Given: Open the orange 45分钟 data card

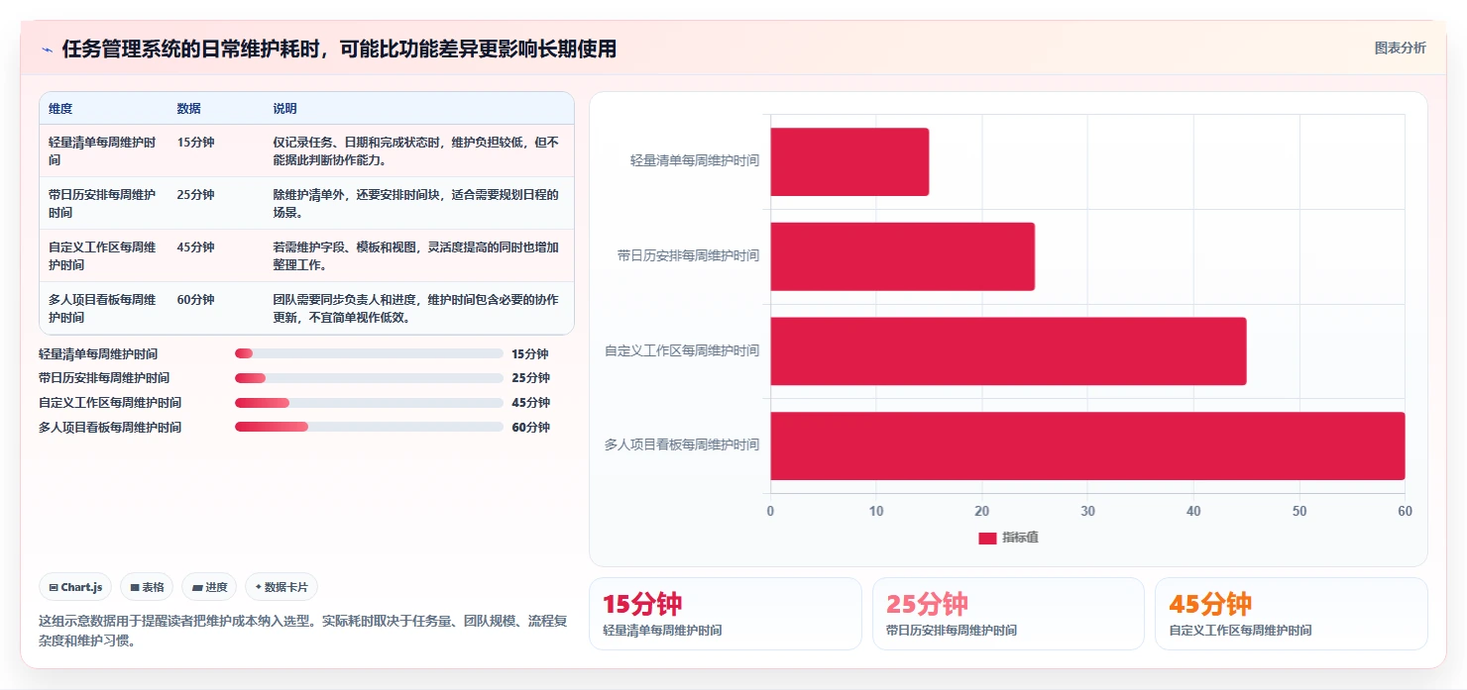Looking at the screenshot, I should pyautogui.click(x=1292, y=614).
